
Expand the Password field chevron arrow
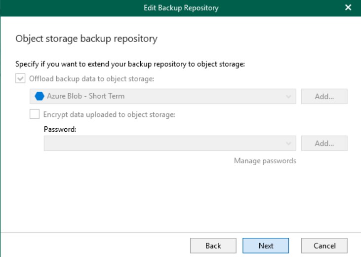(288, 144)
